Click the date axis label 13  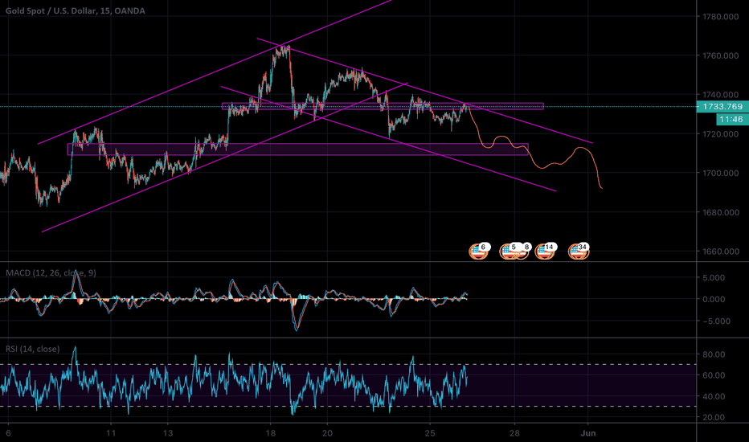[168, 433]
